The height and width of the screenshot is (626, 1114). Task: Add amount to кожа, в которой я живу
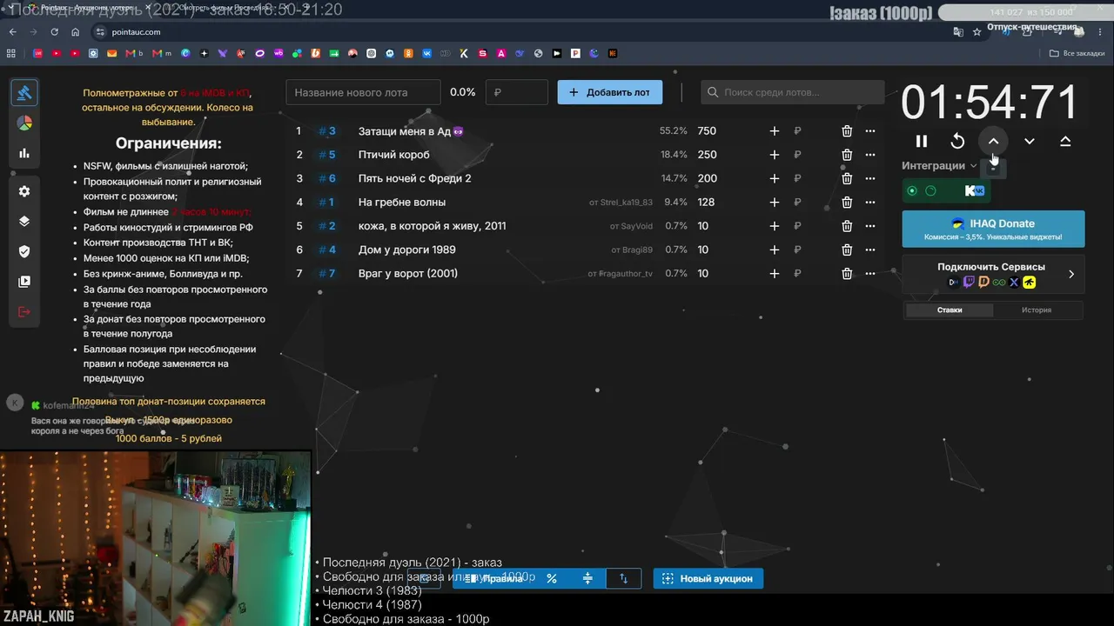click(x=775, y=226)
